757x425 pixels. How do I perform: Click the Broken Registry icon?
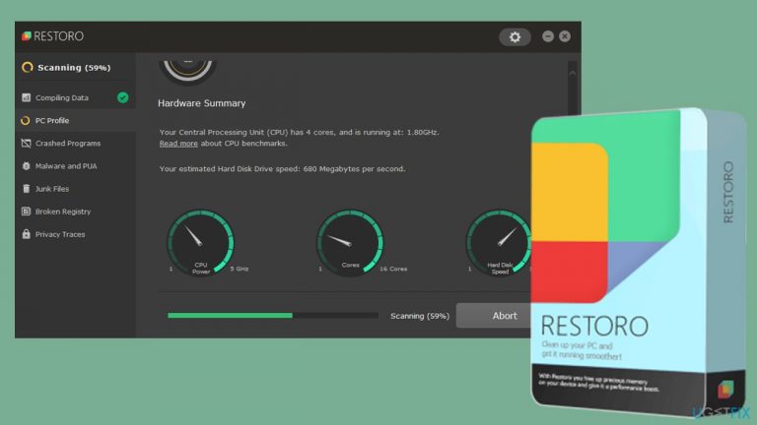tap(26, 212)
